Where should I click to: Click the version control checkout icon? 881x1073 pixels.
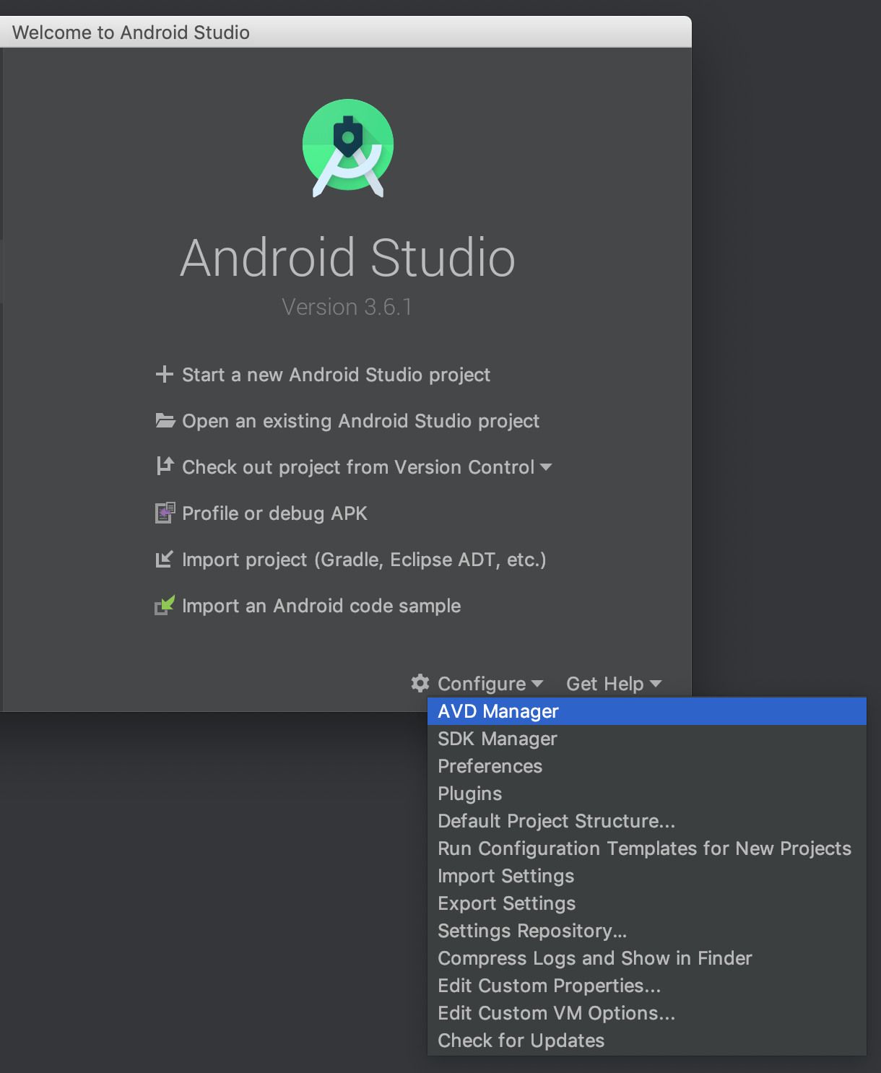coord(165,466)
